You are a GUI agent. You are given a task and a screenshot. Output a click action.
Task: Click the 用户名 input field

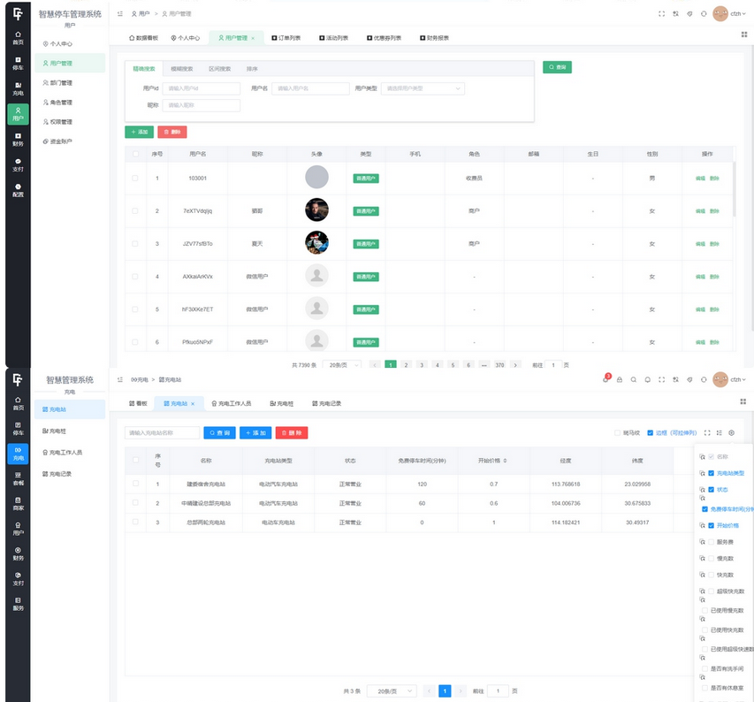(x=309, y=88)
